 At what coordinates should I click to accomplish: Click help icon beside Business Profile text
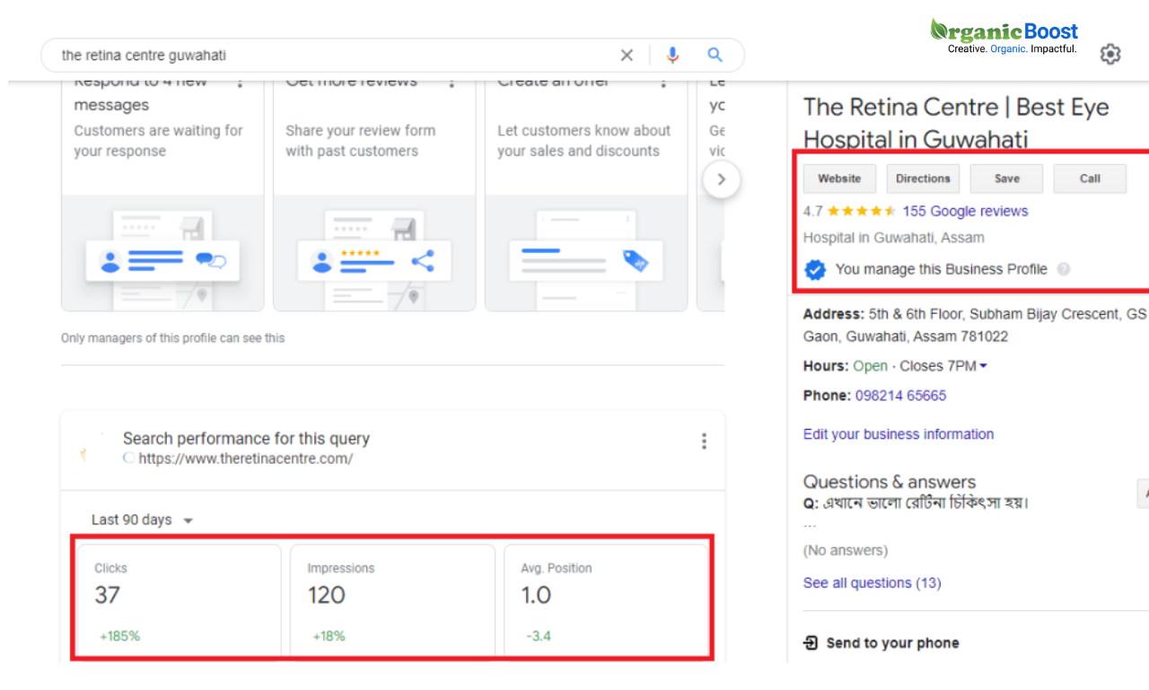[x=1064, y=269]
